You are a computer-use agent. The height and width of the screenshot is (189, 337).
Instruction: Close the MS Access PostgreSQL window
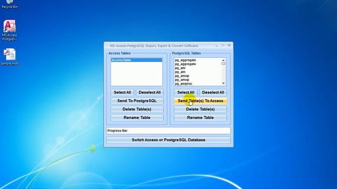click(229, 46)
